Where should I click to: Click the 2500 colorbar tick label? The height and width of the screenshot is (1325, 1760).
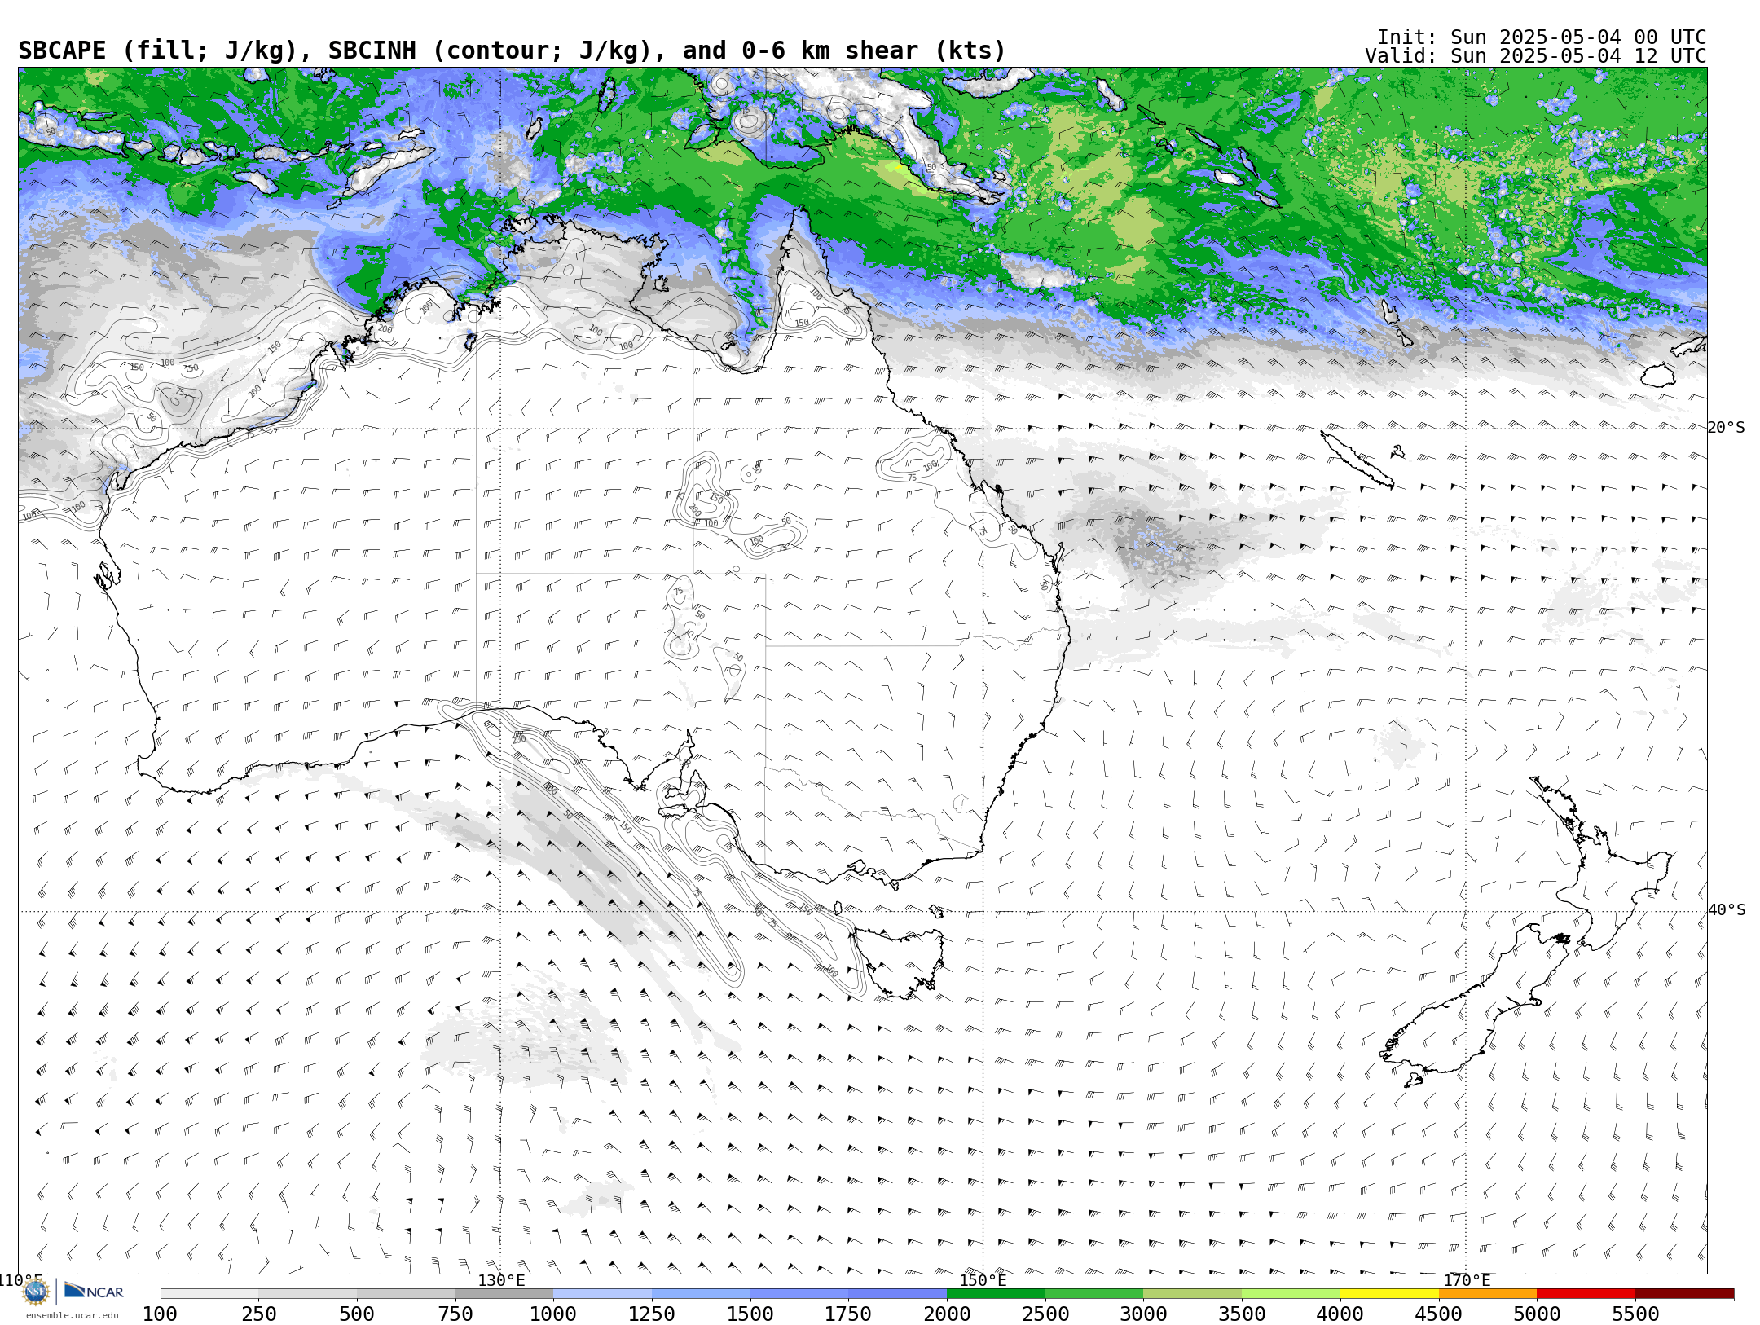tap(1045, 1314)
